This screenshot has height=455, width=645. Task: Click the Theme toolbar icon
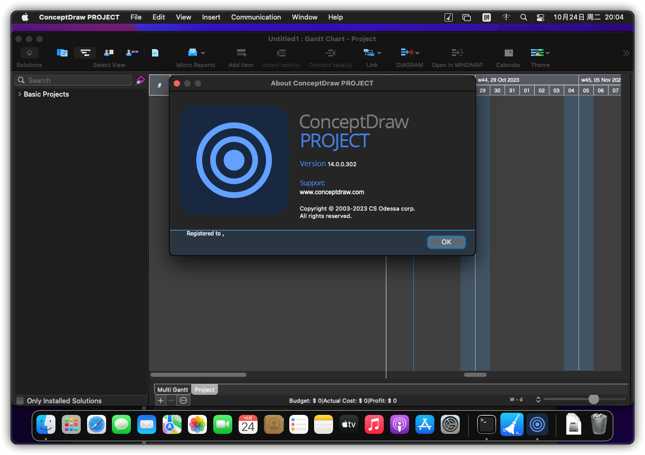[537, 53]
